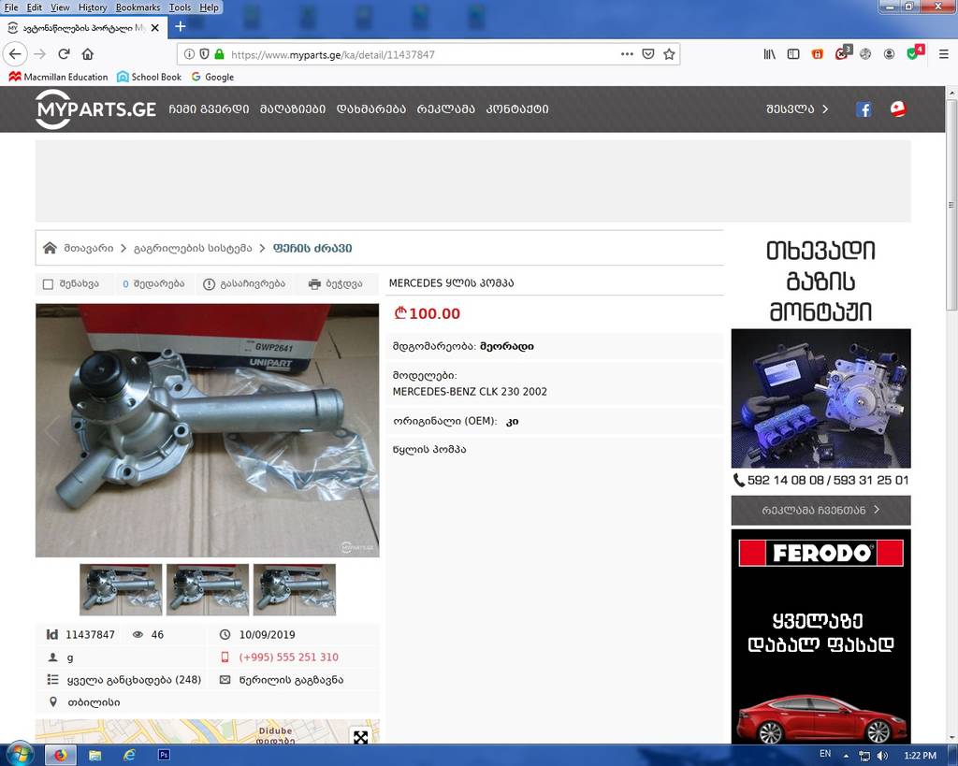Show the sidebars panel
The width and height of the screenshot is (958, 766).
tap(793, 54)
